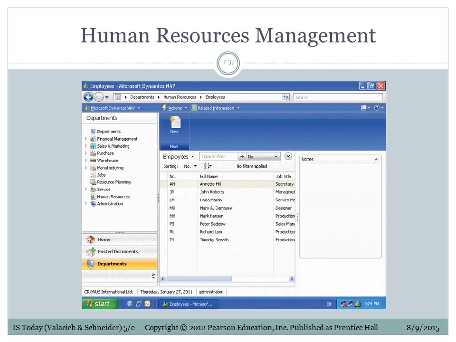
Task: Sort by the Full Name column header
Action: click(x=209, y=176)
